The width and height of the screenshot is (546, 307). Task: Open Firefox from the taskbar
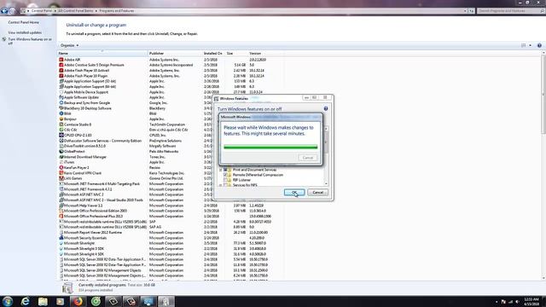pos(78,301)
